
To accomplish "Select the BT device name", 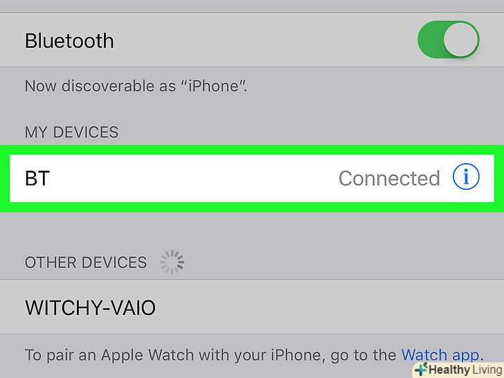I will (x=37, y=179).
